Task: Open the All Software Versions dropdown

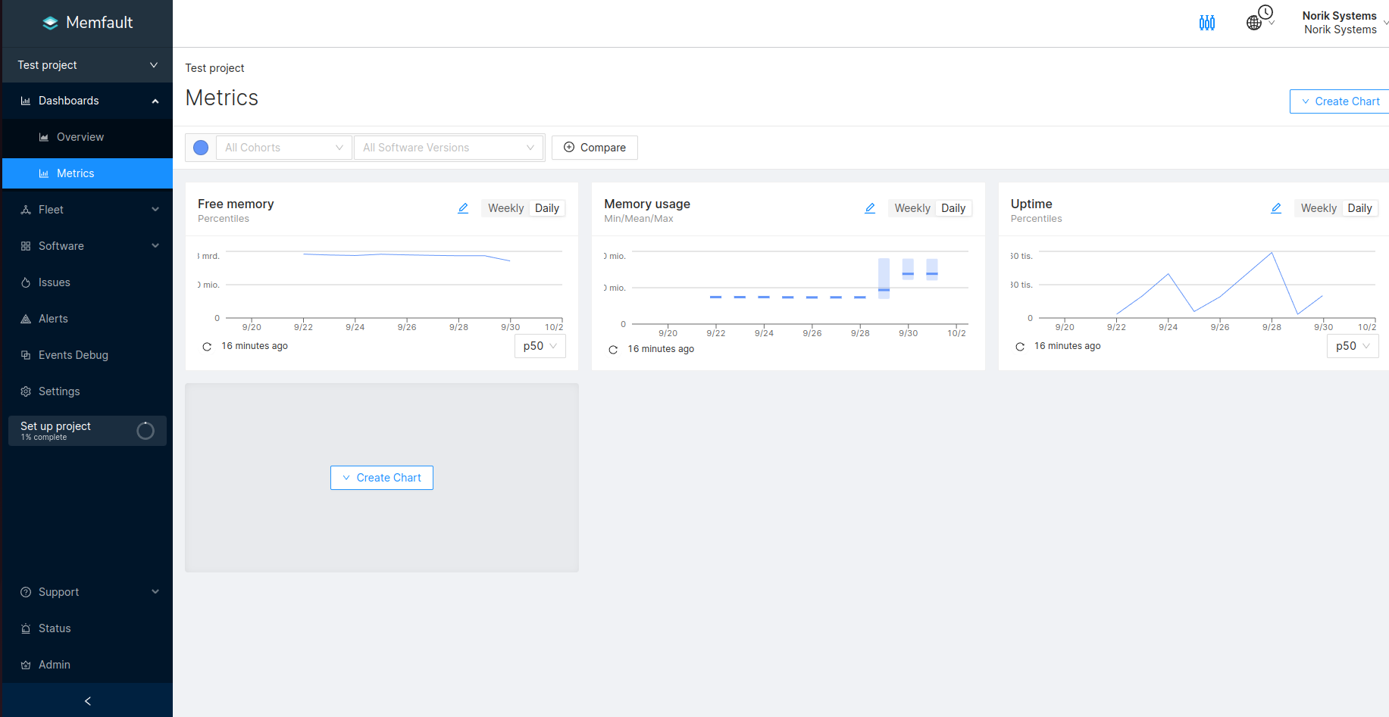Action: pos(449,148)
